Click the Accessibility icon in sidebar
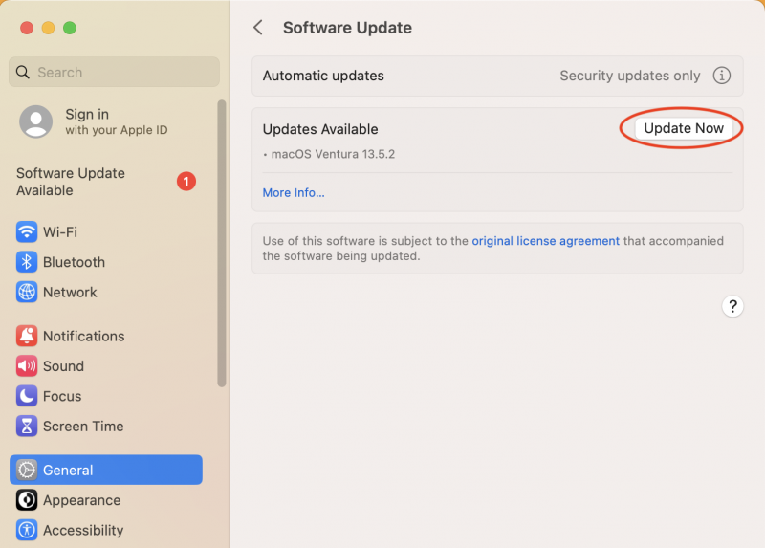This screenshot has width=765, height=548. [x=27, y=530]
